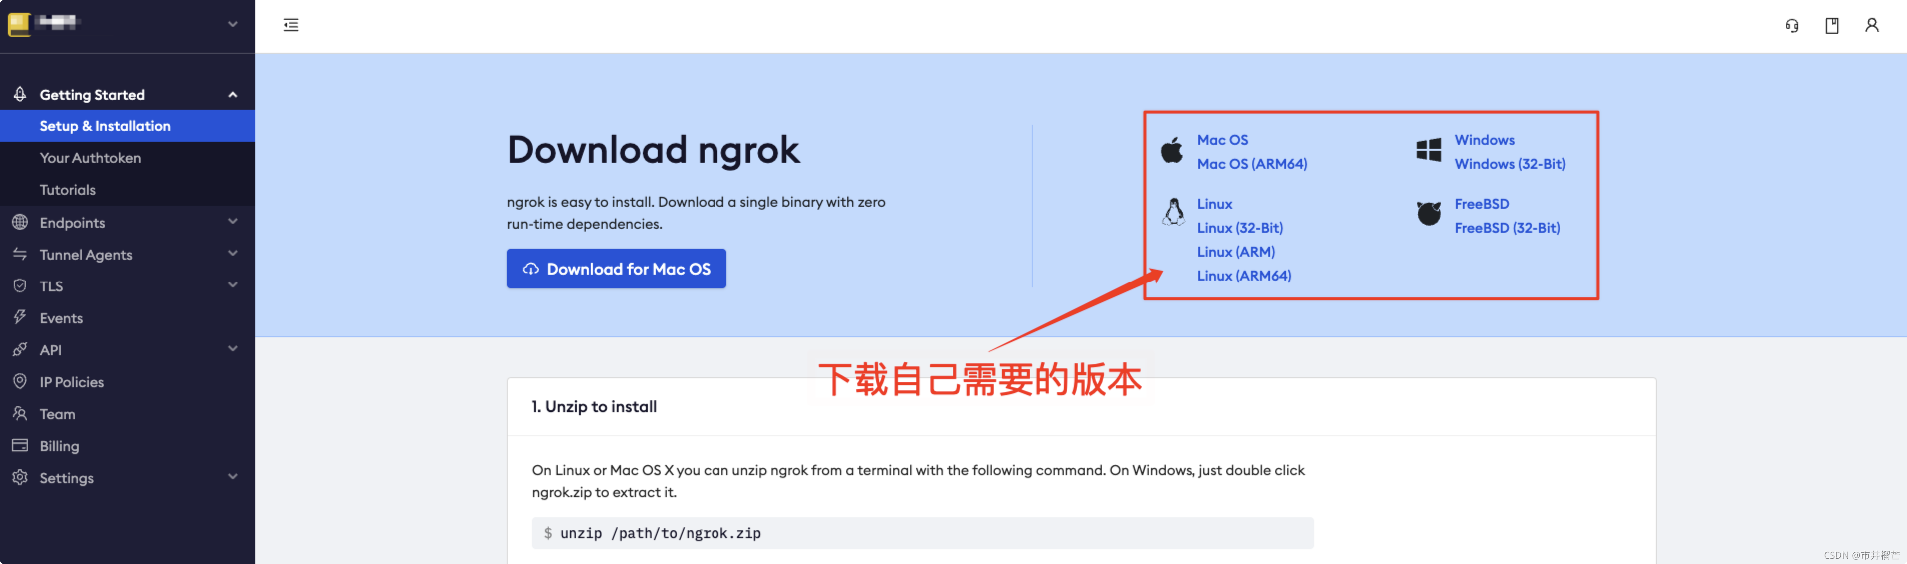Open the account switcher dropdown

tap(232, 24)
